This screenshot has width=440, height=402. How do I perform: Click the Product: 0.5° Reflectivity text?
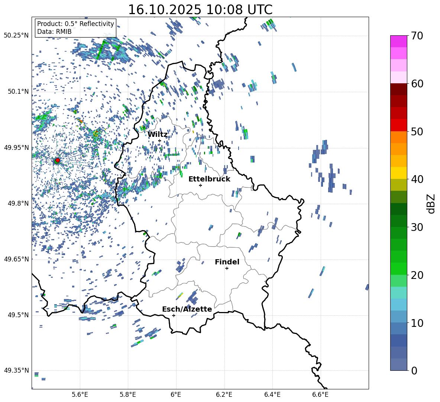click(x=75, y=24)
